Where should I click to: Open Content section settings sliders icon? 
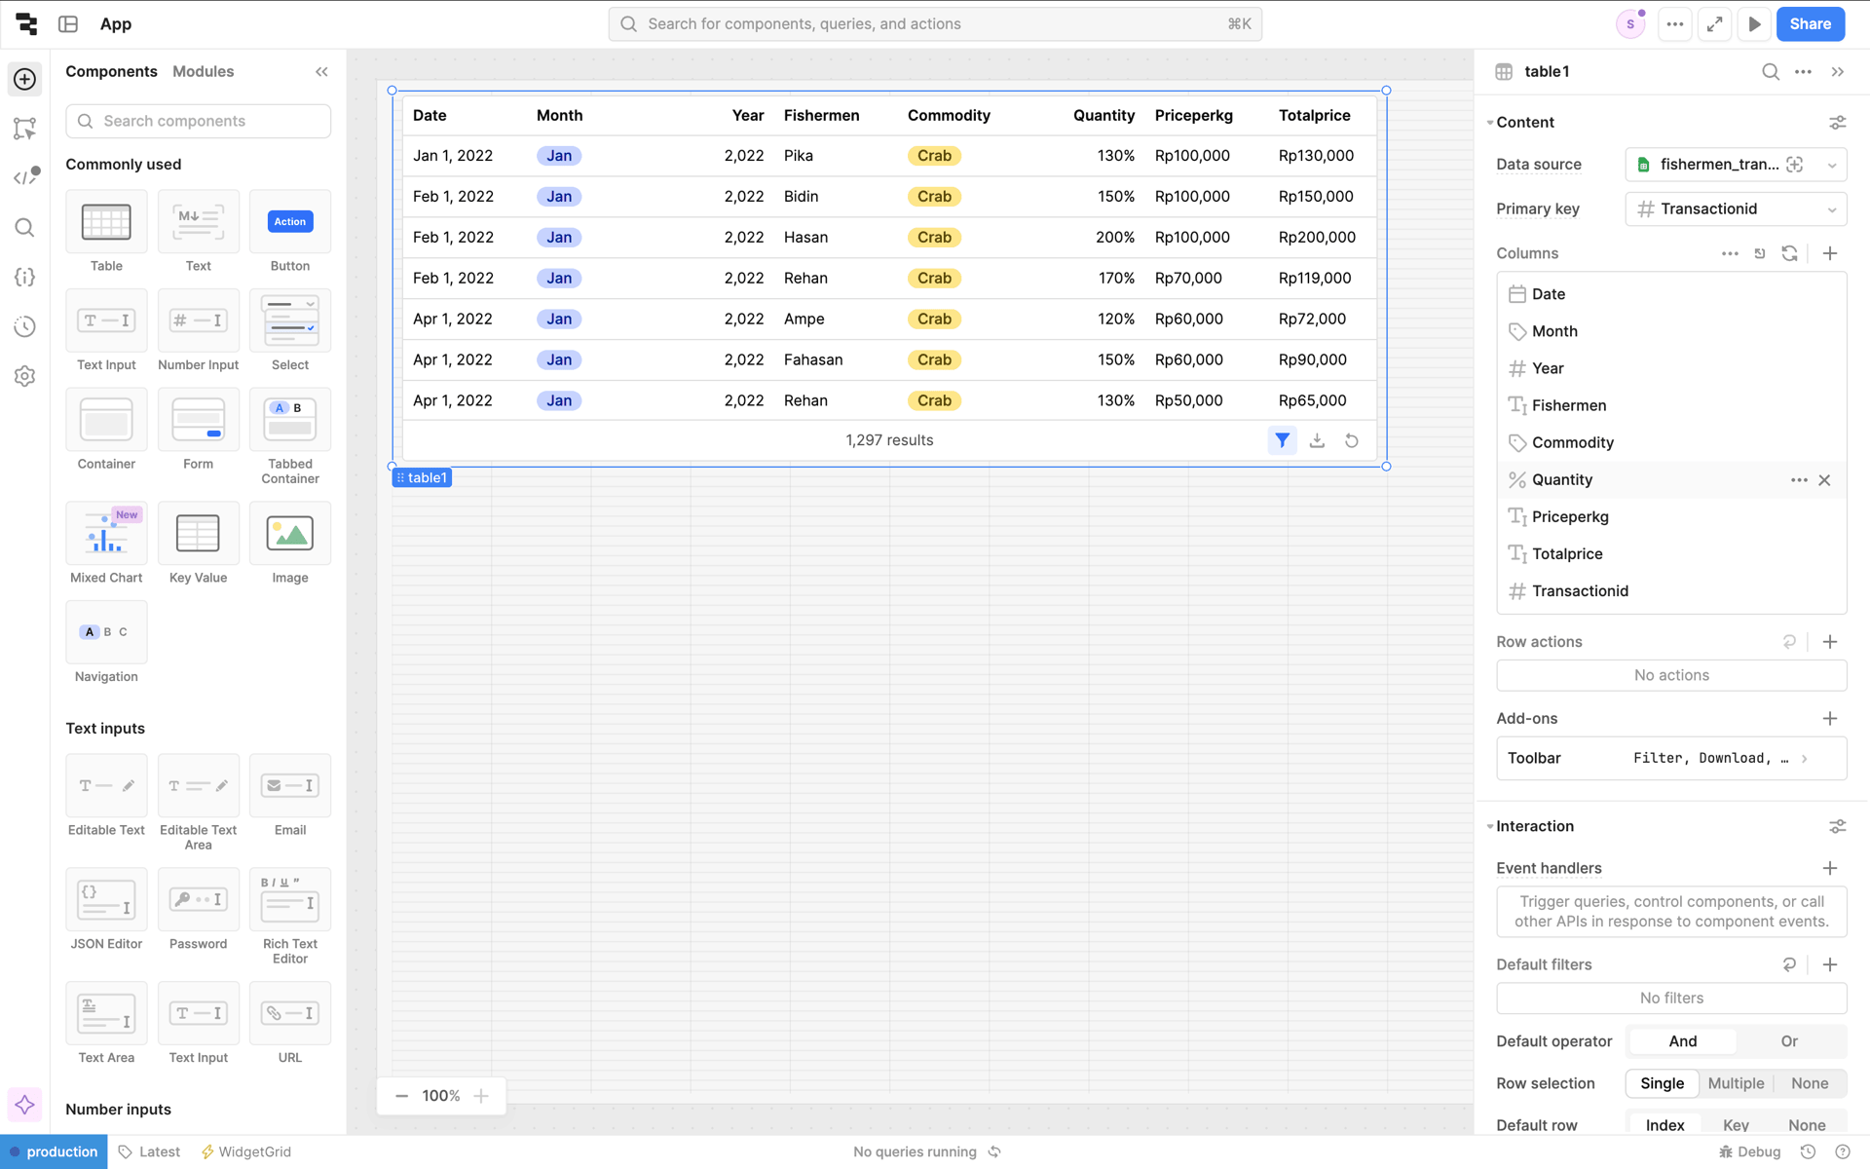click(1837, 122)
